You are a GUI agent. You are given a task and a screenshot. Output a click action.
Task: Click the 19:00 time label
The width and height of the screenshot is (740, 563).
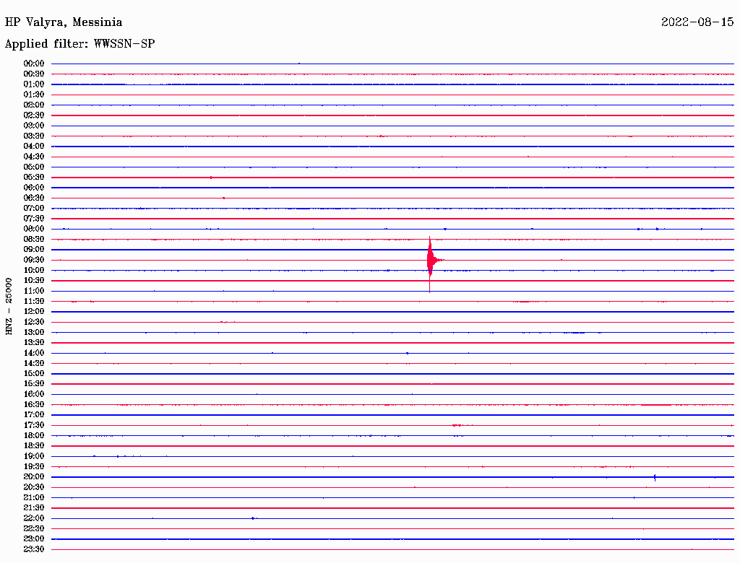33,456
